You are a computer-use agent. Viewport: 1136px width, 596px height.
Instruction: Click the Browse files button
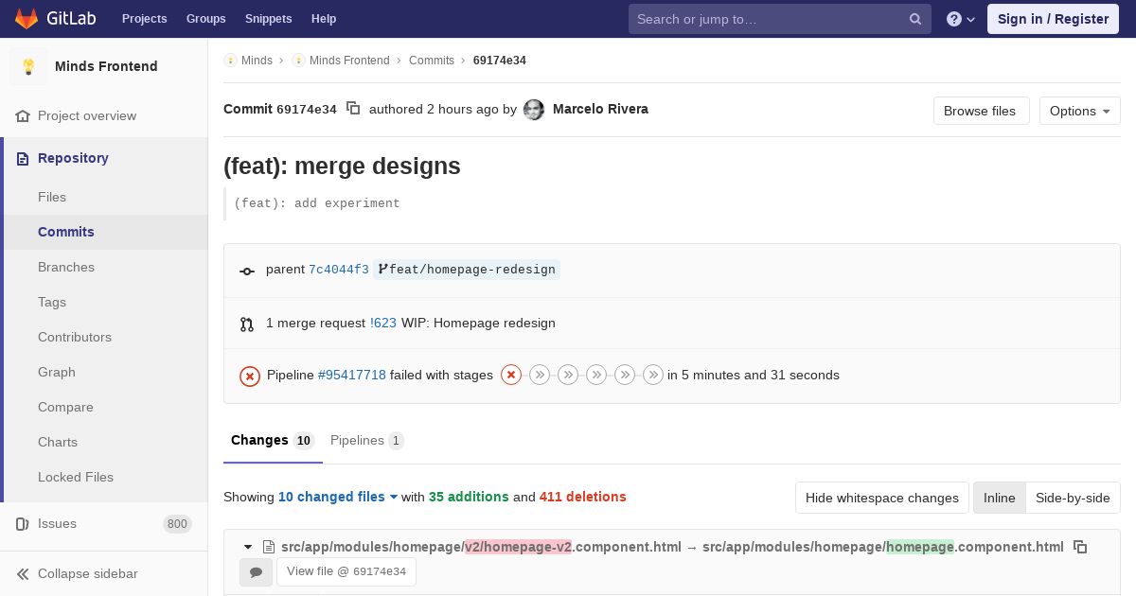[980, 111]
